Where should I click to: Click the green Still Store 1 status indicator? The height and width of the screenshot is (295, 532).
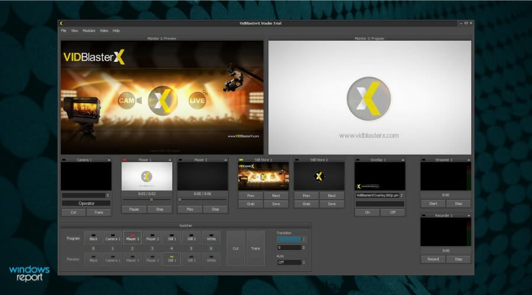pos(241,159)
